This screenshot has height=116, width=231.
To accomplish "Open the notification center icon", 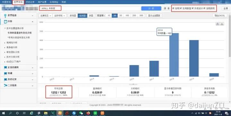I will coord(227,113).
